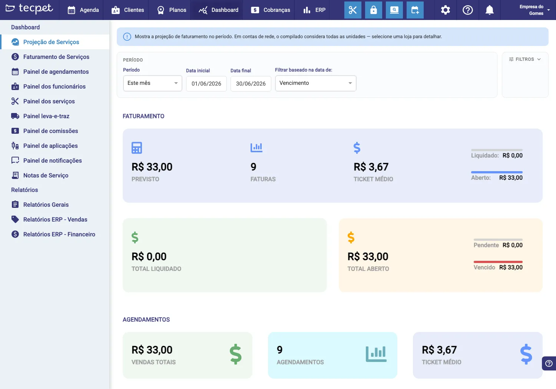Click the blue dollar icon above Ticket Médio in Faturamento
The height and width of the screenshot is (389, 556).
pyautogui.click(x=357, y=148)
